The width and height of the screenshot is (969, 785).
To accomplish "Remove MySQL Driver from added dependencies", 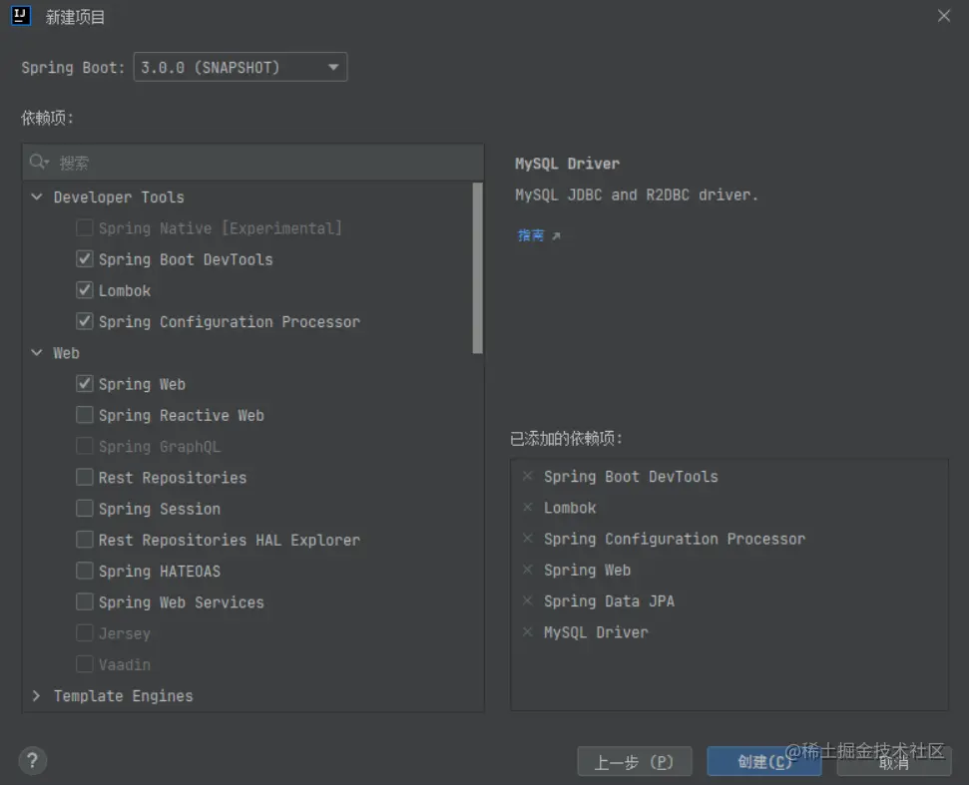I will (527, 631).
